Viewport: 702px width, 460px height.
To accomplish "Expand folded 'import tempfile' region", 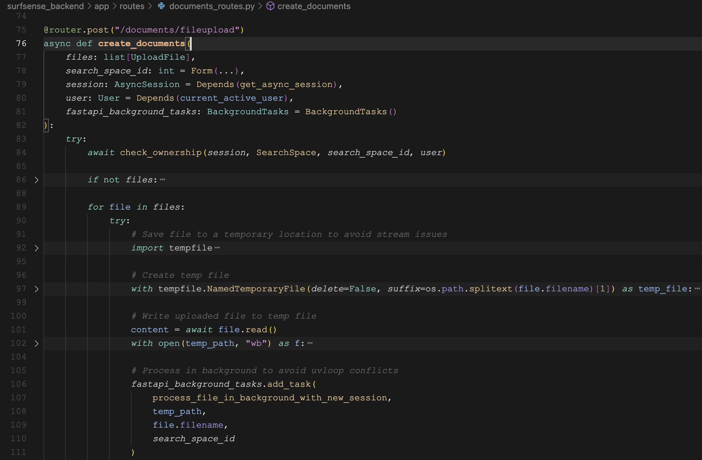I will [x=37, y=248].
